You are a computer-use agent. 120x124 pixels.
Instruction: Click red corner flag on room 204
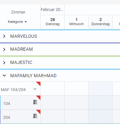38,112
